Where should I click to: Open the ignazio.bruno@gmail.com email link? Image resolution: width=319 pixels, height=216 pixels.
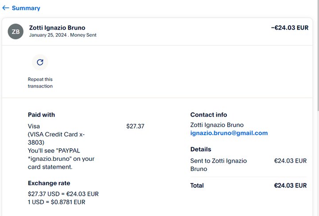pos(229,133)
